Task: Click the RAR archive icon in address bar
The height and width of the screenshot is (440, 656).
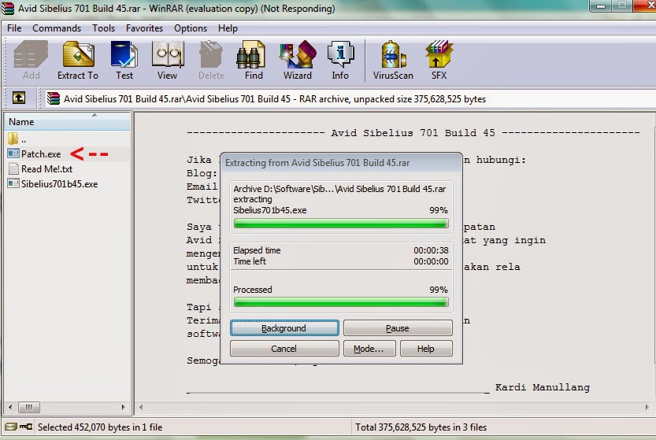Action: tap(53, 98)
